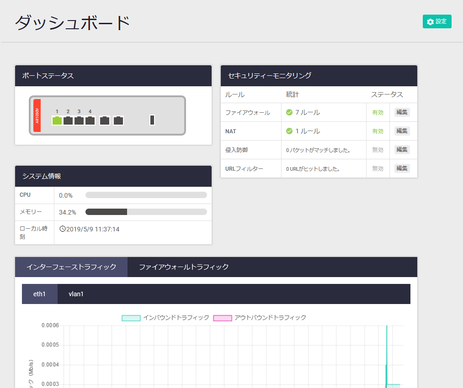Click green check icon for firewall rules
Screen dimensions: 463x388
click(x=289, y=112)
